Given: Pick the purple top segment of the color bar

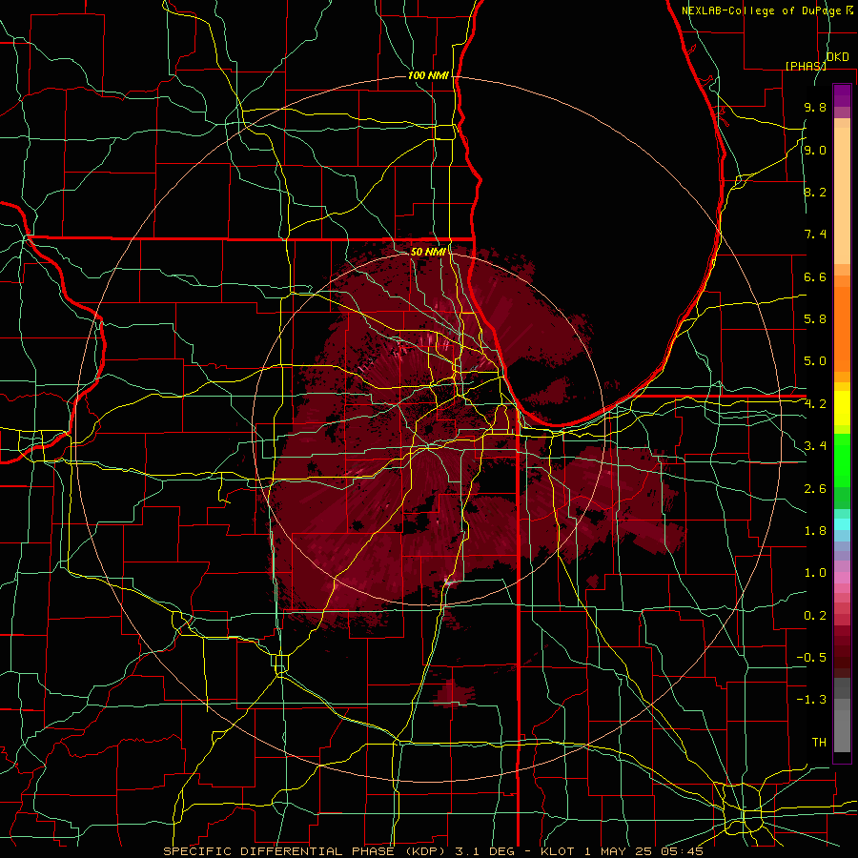Looking at the screenshot, I should pyautogui.click(x=842, y=95).
